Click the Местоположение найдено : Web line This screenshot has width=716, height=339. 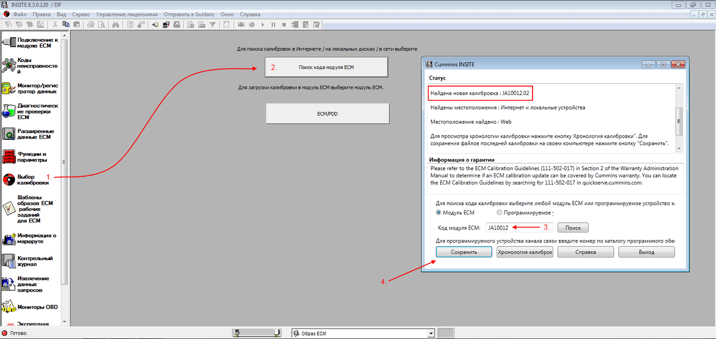pyautogui.click(x=471, y=121)
